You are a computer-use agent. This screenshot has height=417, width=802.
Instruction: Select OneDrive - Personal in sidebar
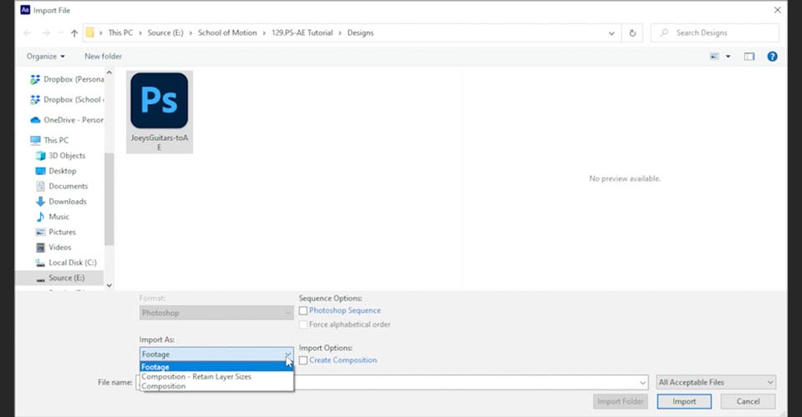click(67, 120)
